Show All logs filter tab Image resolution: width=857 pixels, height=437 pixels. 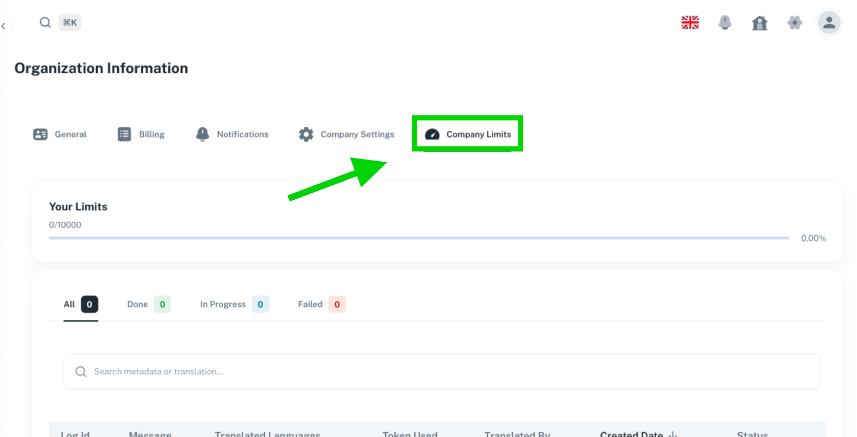[x=80, y=304]
